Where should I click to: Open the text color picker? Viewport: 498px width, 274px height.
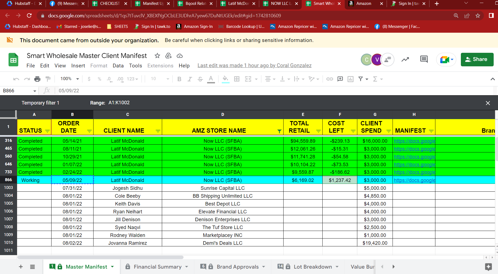[211, 79]
